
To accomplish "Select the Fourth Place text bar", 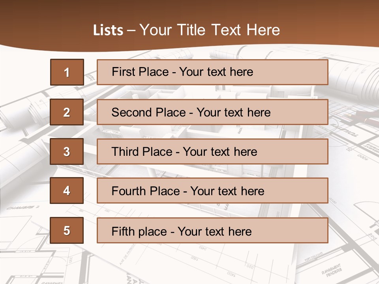I will click(212, 191).
